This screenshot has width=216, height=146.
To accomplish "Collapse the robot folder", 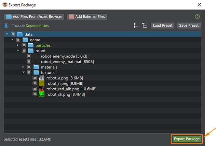I will click(x=18, y=51).
